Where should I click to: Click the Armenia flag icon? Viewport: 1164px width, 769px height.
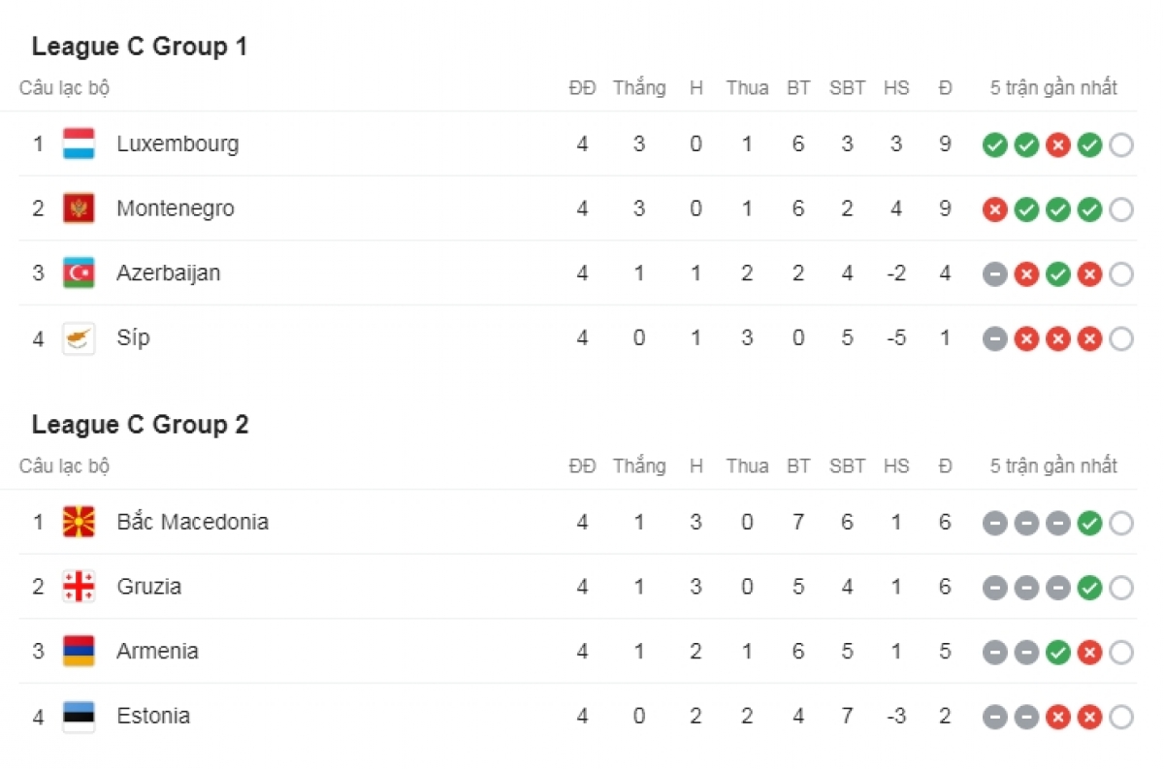click(79, 652)
